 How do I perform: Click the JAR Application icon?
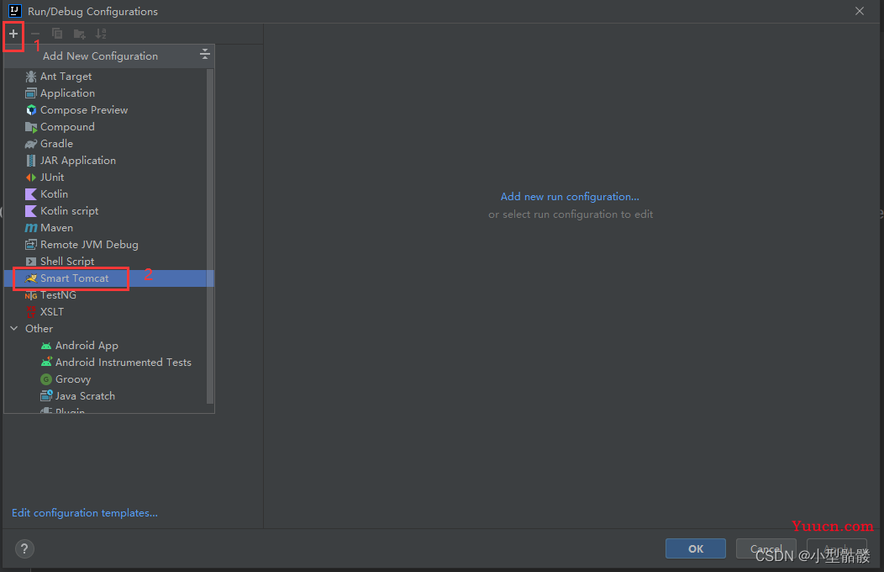(31, 161)
